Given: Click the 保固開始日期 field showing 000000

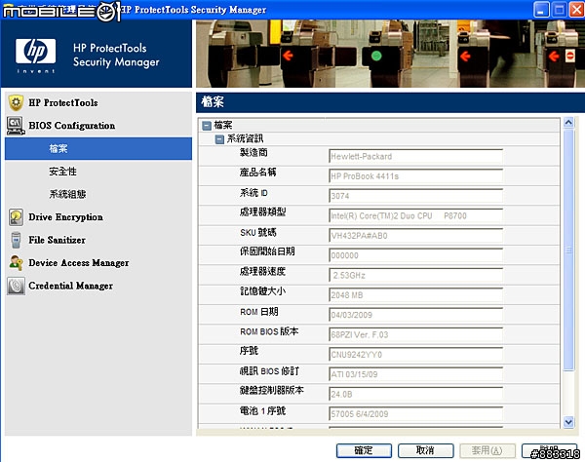Looking at the screenshot, I should click(x=415, y=255).
